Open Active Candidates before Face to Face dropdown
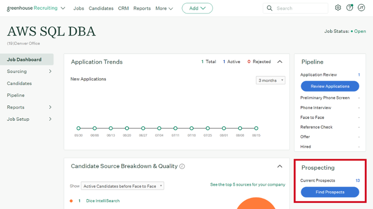 tap(122, 186)
